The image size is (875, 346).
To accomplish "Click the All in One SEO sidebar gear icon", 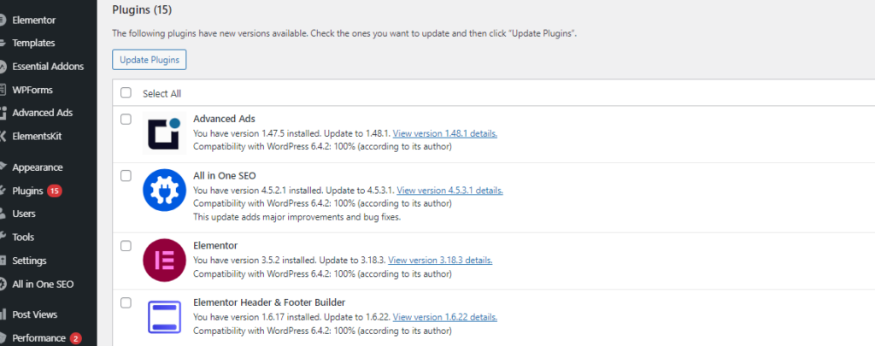I will 3,284.
